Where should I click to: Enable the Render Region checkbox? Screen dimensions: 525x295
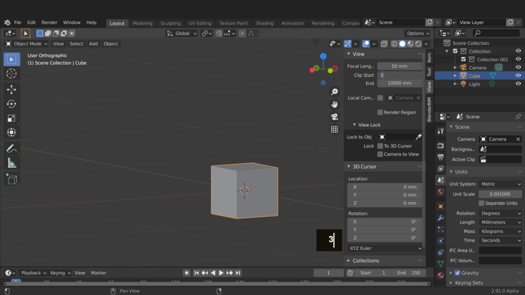pyautogui.click(x=380, y=113)
